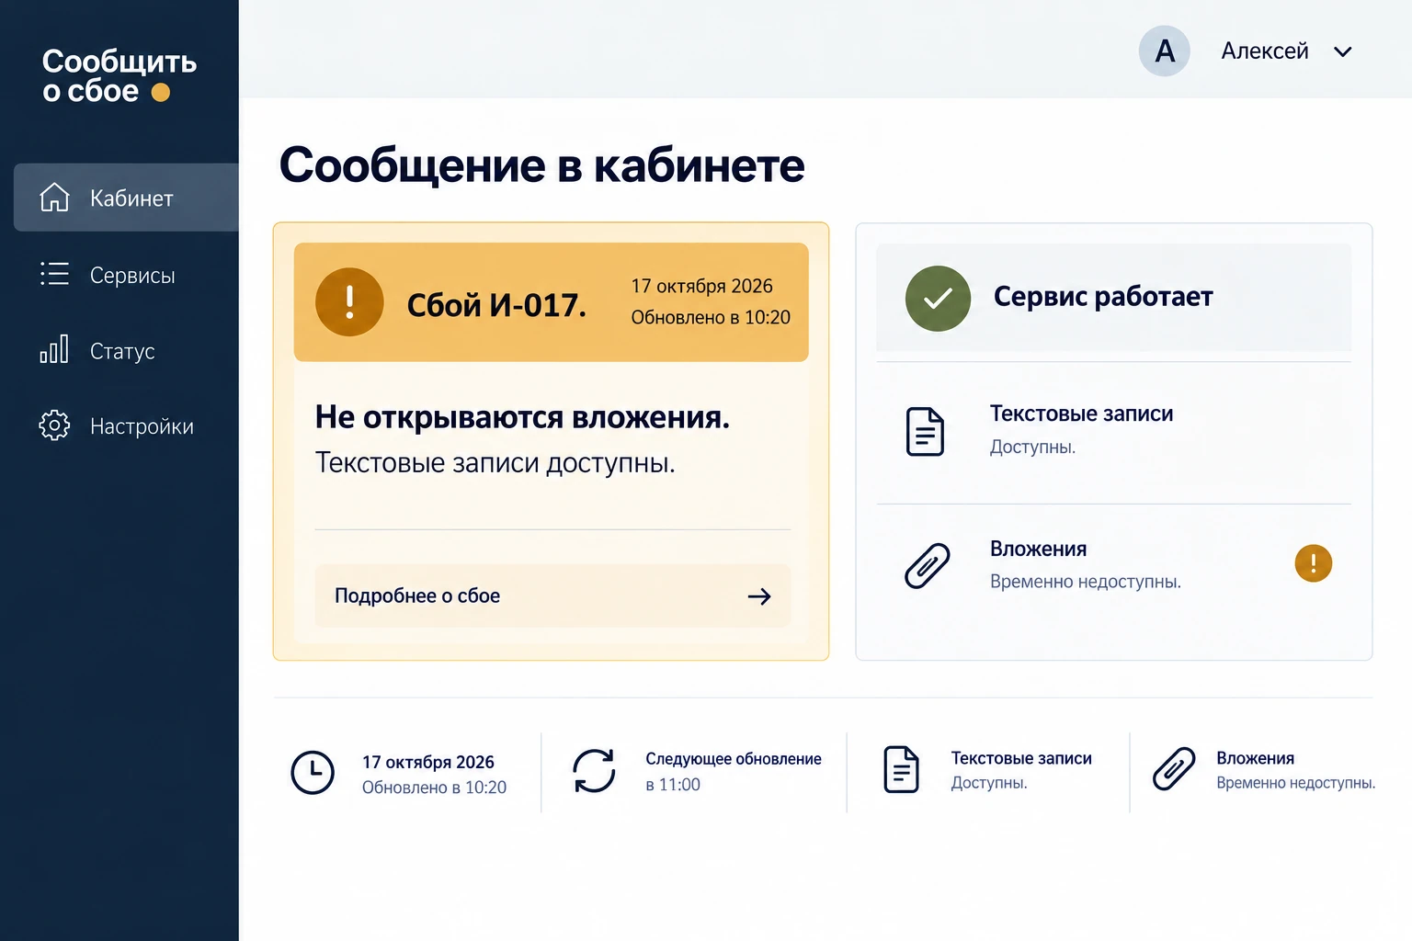1412x941 pixels.
Task: Click the user avatar with letter A
Action: point(1165,51)
